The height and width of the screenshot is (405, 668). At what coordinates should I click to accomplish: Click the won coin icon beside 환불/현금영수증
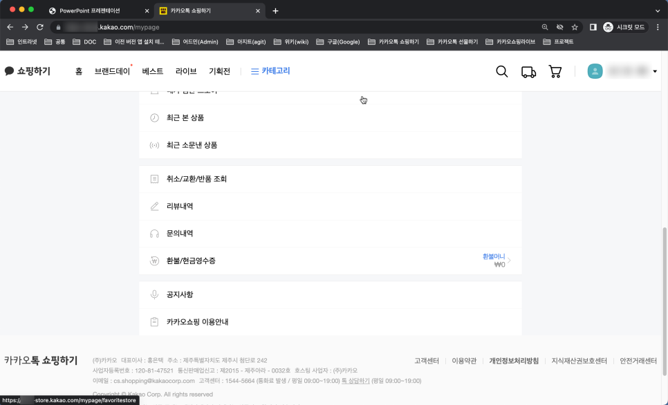154,261
